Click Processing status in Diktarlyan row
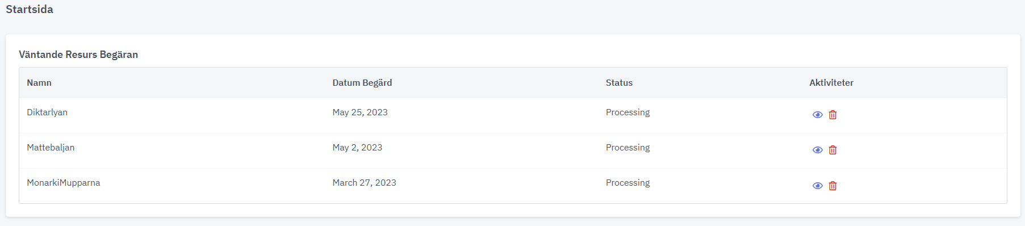Viewport: 1025px width, 226px height. (627, 112)
